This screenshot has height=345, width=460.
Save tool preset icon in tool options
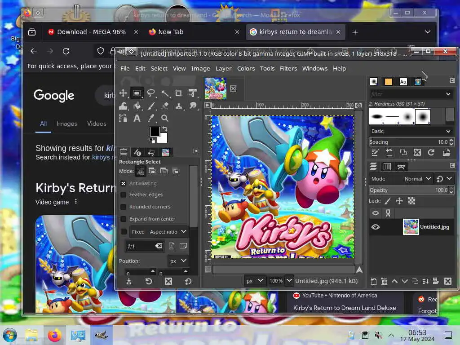(129, 281)
